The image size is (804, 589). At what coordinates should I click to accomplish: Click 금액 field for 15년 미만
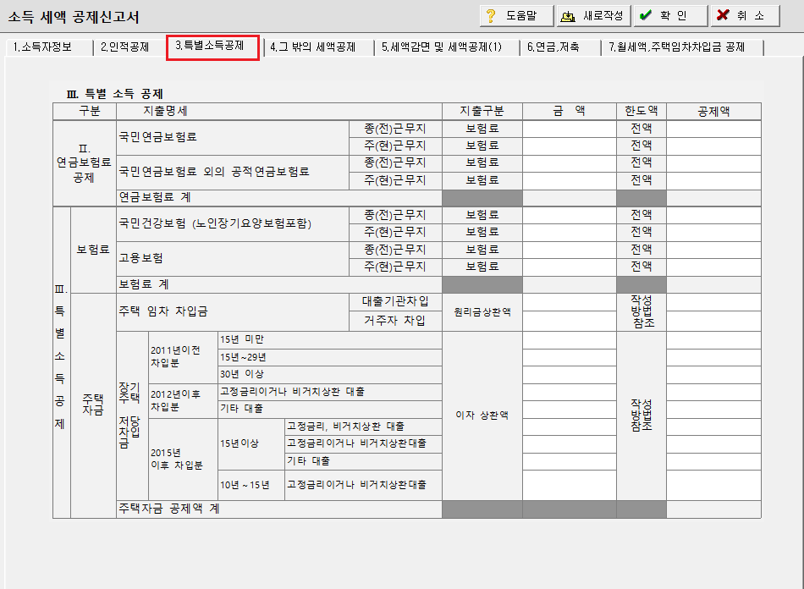pyautogui.click(x=570, y=340)
